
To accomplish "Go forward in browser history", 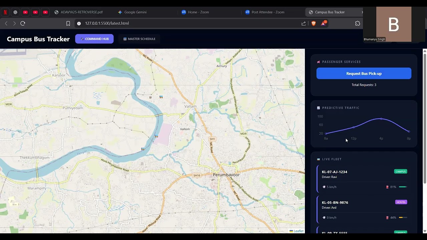I will point(14,23).
